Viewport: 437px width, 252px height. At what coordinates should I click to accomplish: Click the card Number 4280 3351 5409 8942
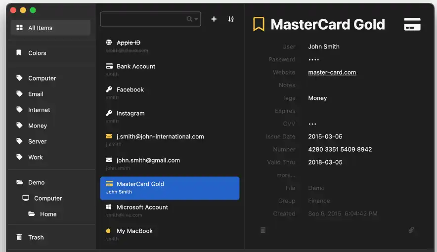pos(340,149)
